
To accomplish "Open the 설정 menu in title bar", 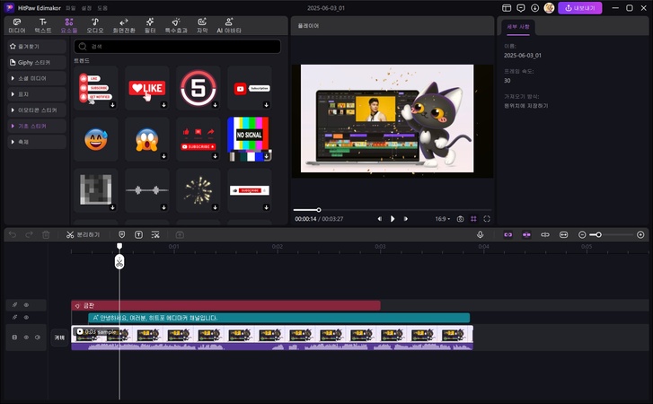I will (86, 8).
